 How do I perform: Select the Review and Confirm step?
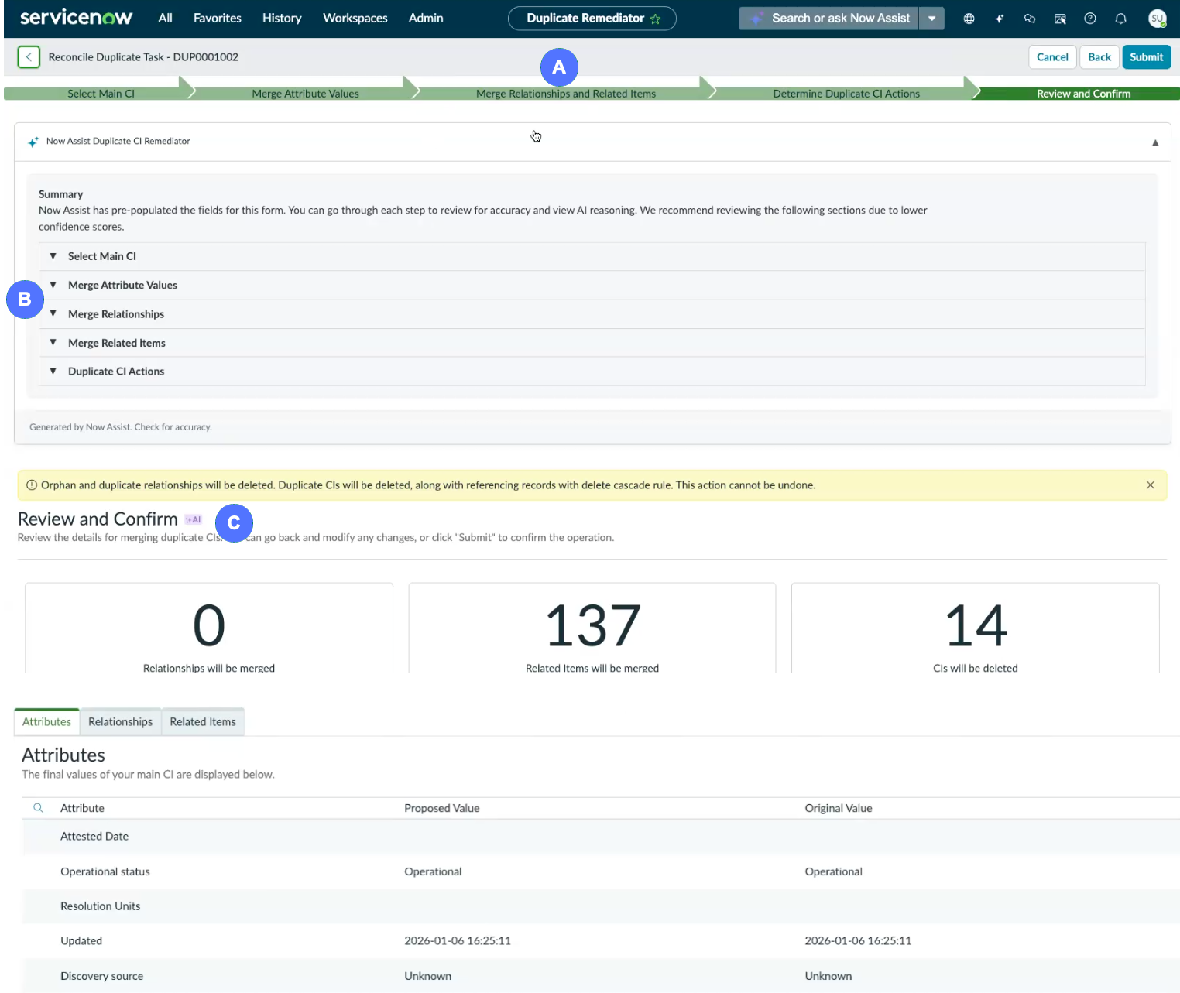click(x=1083, y=94)
